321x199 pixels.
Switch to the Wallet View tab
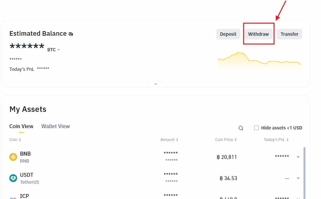(56, 126)
